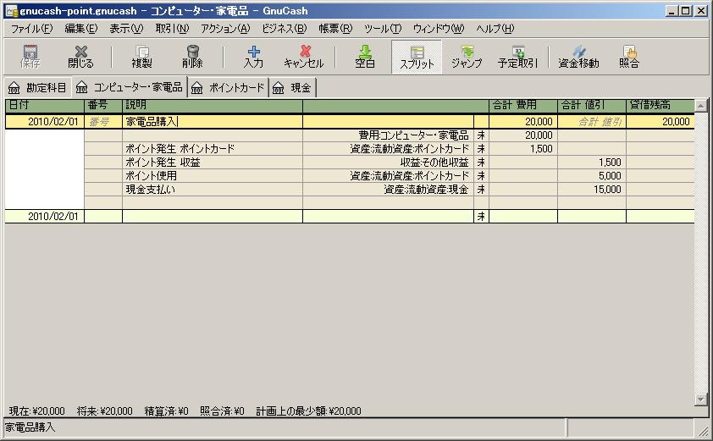Image resolution: width=713 pixels, height=441 pixels.
Task: Minimize the GnuCash window
Action: pos(673,10)
